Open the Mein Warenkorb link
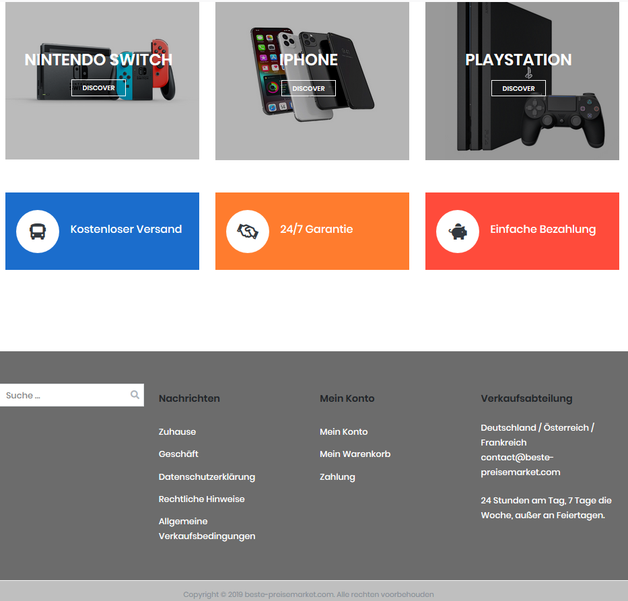 coord(355,454)
